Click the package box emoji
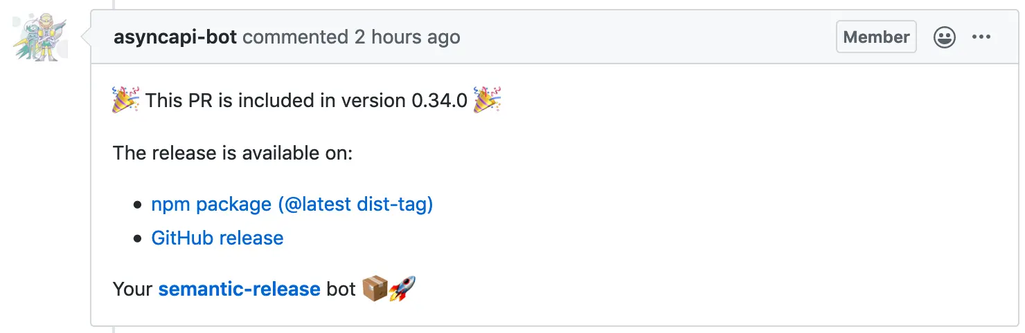The image size is (1025, 333). click(x=375, y=289)
